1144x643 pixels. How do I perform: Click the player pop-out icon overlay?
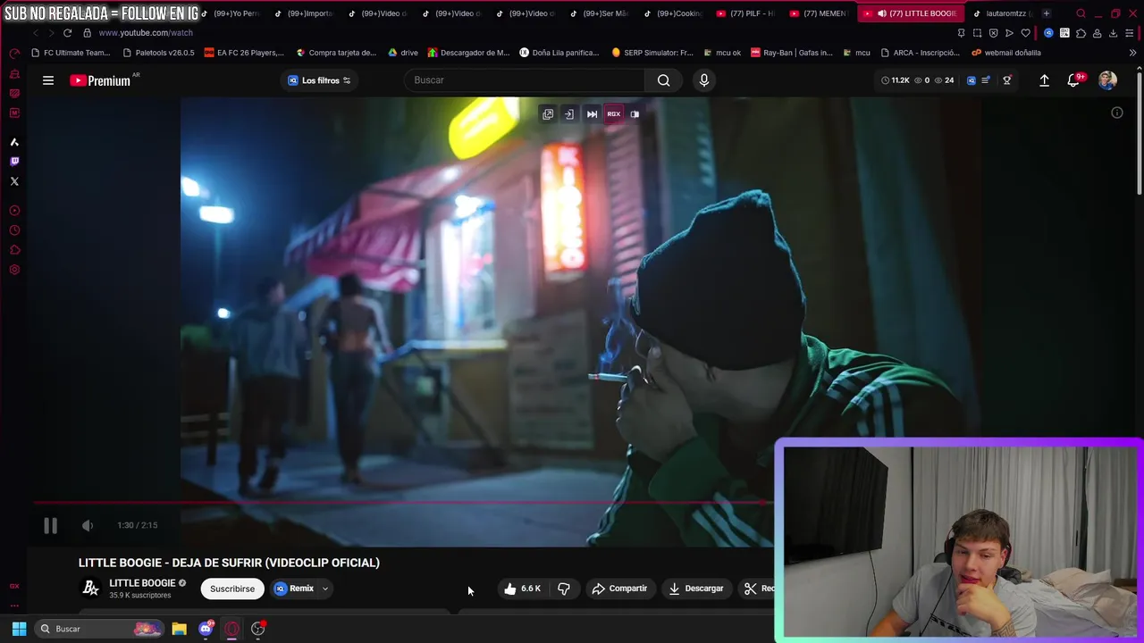click(x=548, y=114)
